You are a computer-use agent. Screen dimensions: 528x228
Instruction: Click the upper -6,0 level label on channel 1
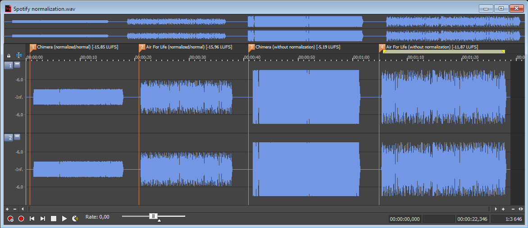point(18,79)
